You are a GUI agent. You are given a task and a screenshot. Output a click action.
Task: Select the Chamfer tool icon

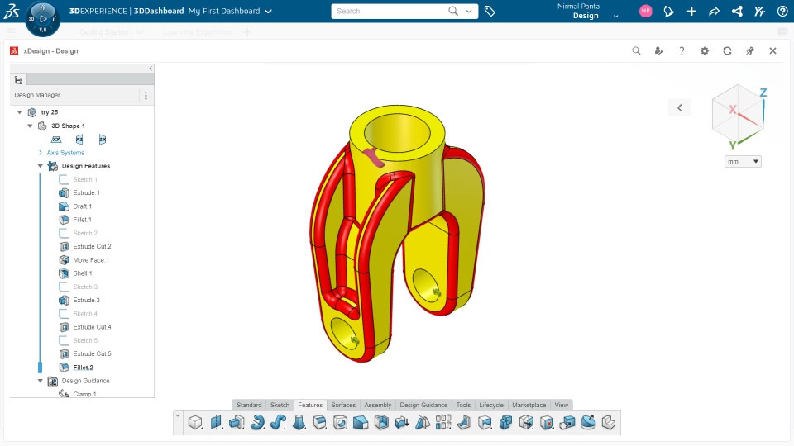[361, 422]
